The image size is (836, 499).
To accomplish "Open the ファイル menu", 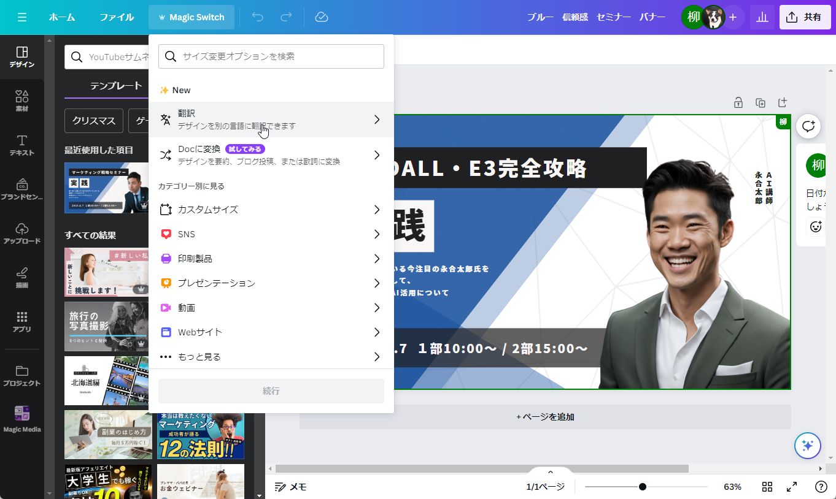I will [x=117, y=17].
